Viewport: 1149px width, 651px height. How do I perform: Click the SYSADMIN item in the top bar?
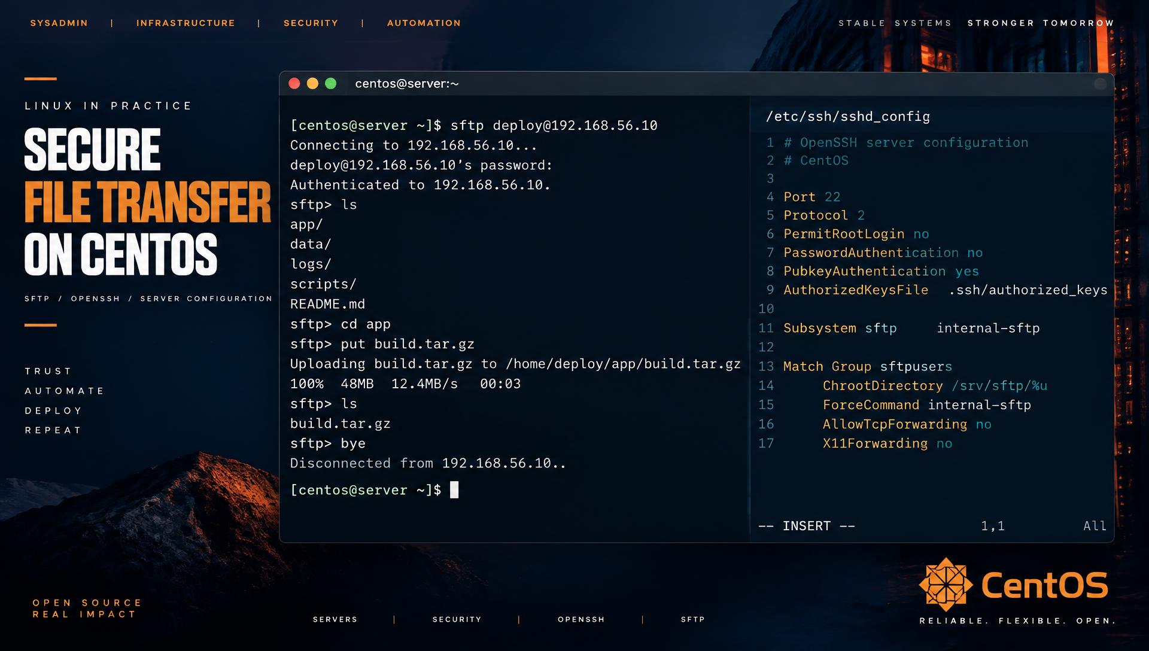coord(59,23)
